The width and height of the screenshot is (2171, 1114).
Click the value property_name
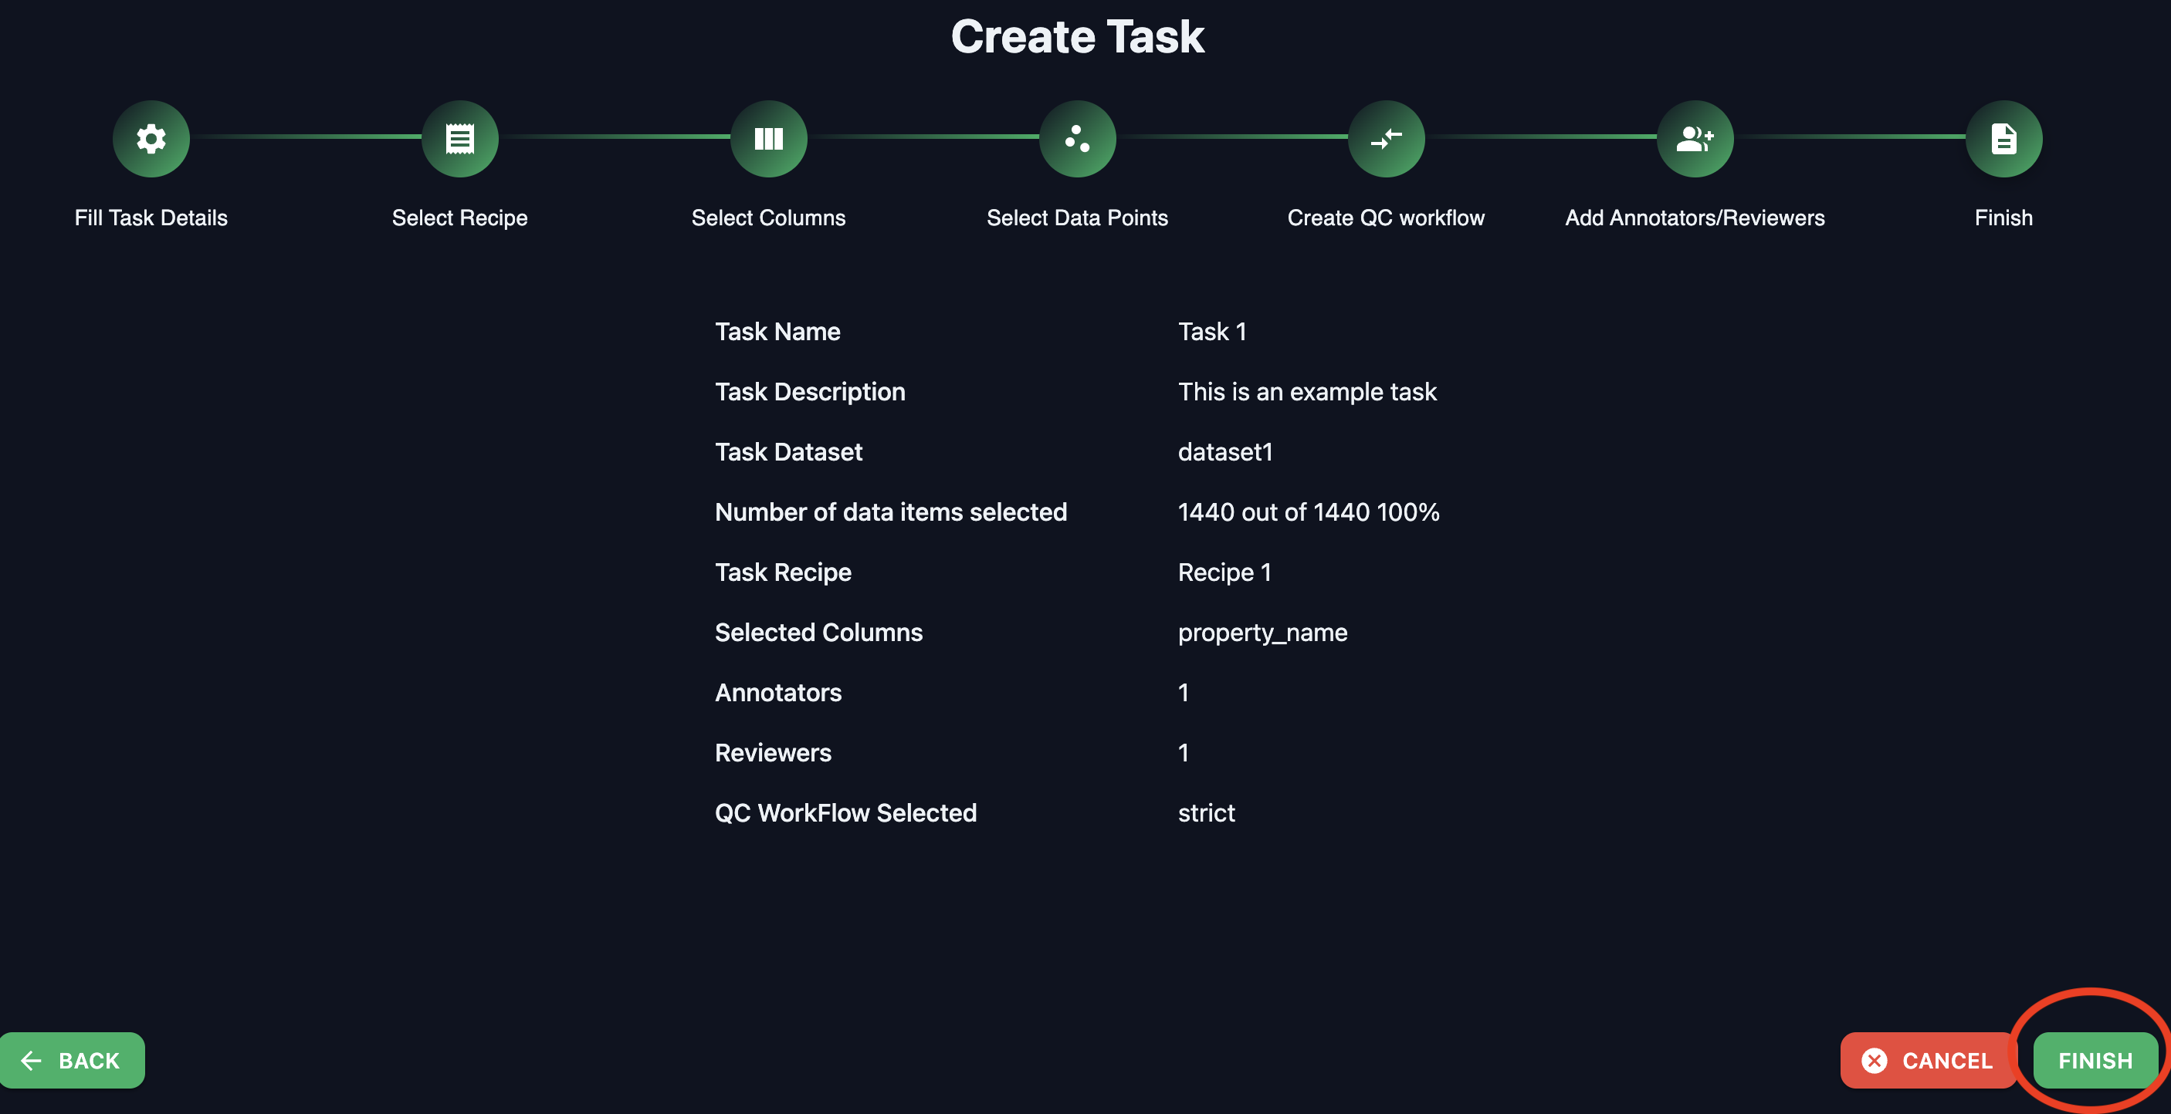click(x=1262, y=633)
